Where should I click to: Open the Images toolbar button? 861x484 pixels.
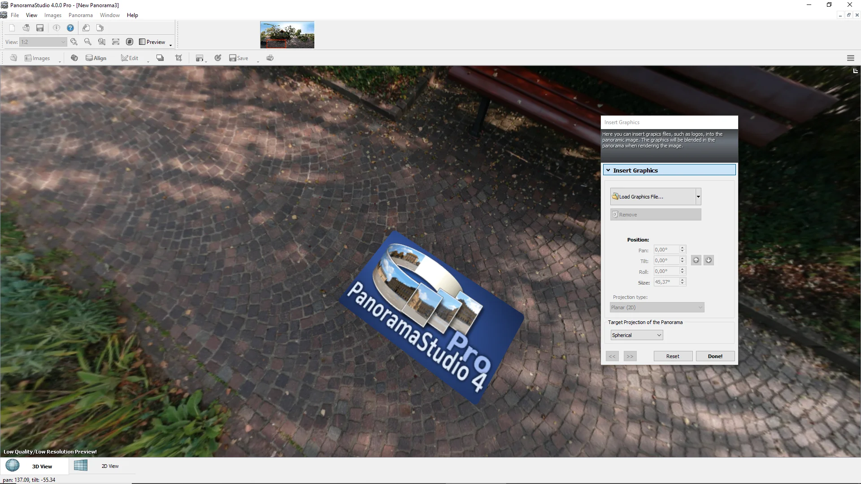pyautogui.click(x=37, y=58)
